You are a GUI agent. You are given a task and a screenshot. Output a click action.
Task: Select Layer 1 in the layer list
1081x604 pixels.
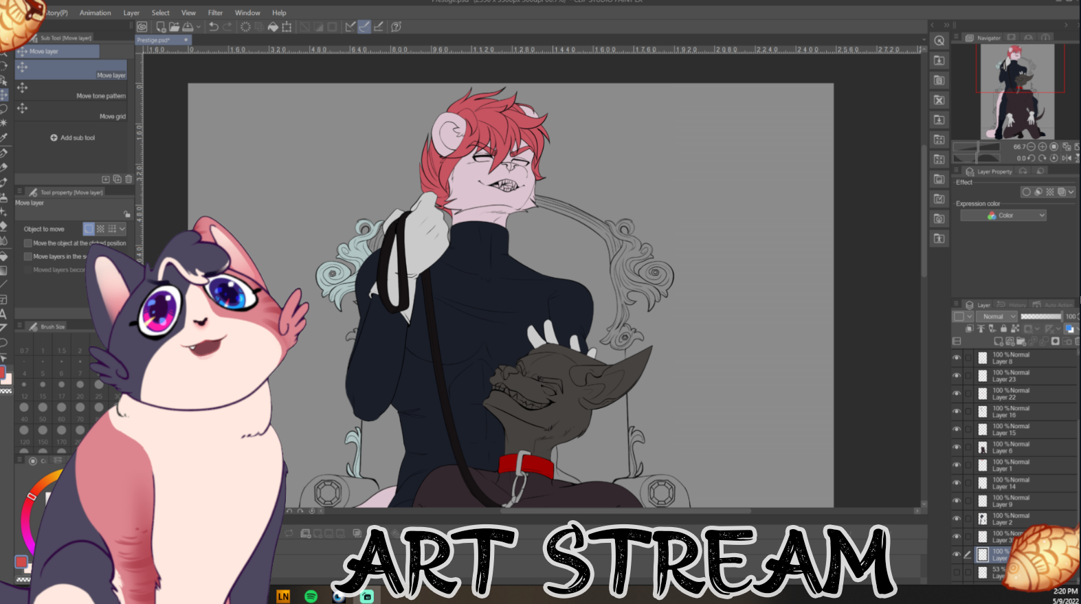[1025, 465]
